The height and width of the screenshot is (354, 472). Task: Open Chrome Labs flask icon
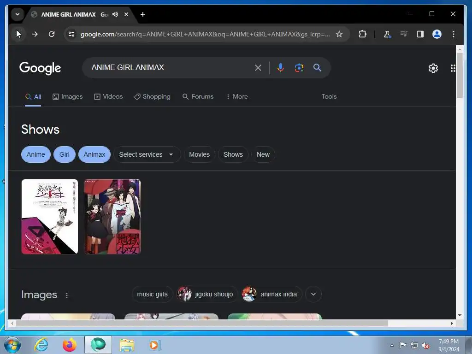coord(387,34)
